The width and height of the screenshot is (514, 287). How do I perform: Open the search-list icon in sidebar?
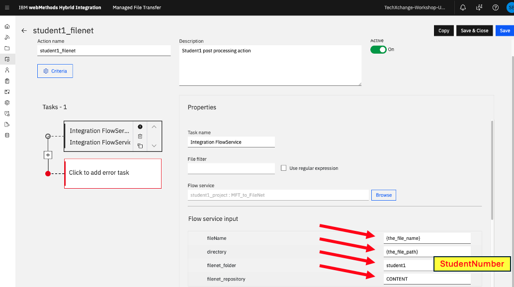[x=7, y=114]
